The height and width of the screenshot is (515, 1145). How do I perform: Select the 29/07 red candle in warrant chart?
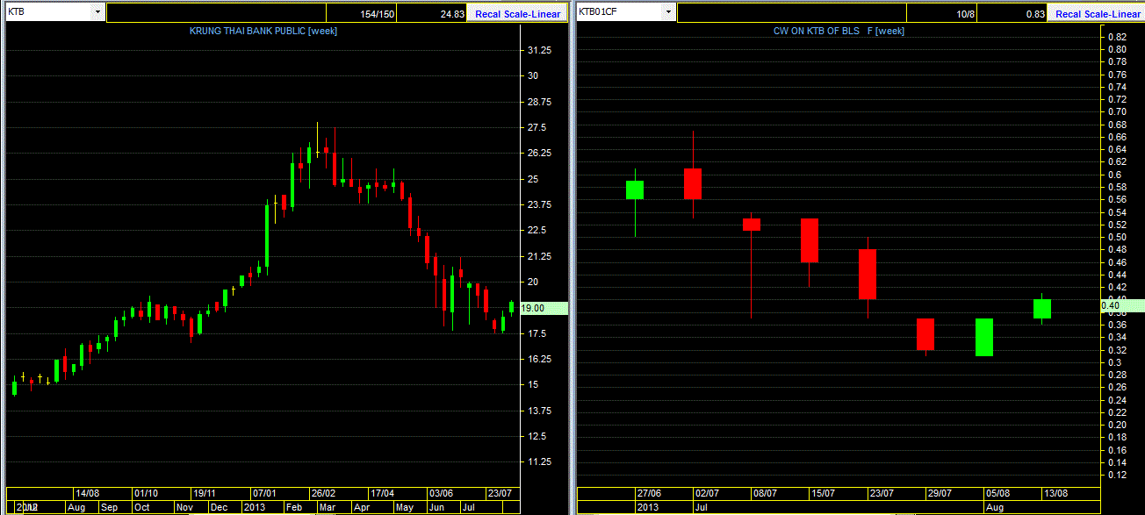(x=925, y=334)
